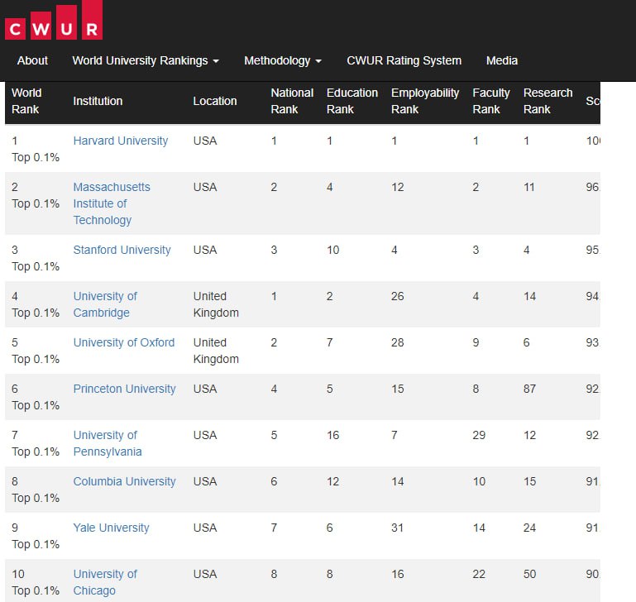Click the Institution column header
This screenshot has height=602, width=636.
coord(98,101)
